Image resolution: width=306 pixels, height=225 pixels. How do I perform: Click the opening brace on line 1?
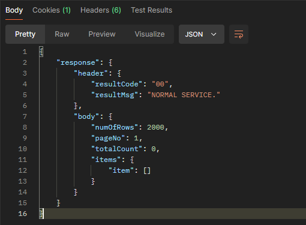pyautogui.click(x=41, y=52)
